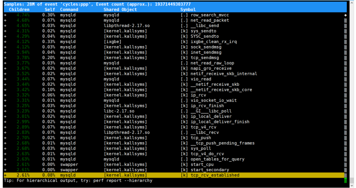Click the Children column header
356x188 pixels.
pos(19,9)
